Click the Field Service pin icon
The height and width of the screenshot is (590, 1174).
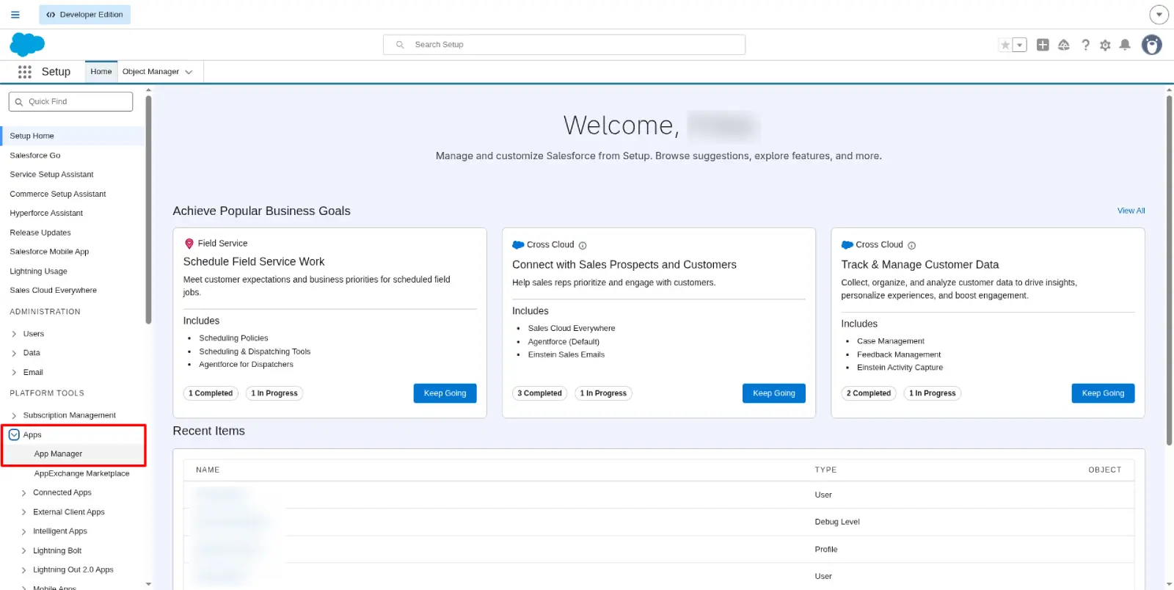tap(189, 244)
